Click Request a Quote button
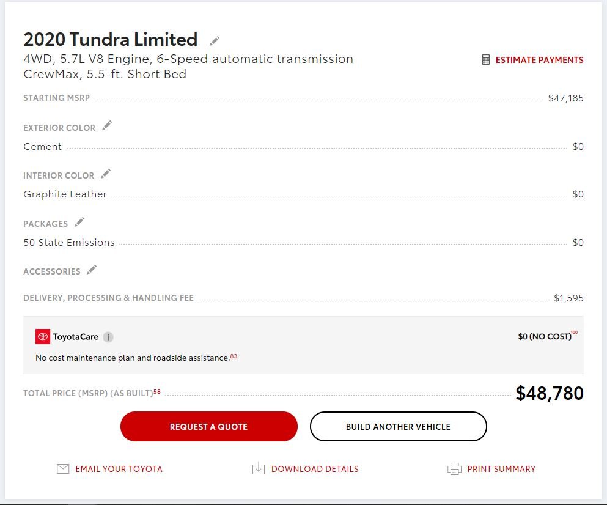Image resolution: width=607 pixels, height=505 pixels. [209, 426]
